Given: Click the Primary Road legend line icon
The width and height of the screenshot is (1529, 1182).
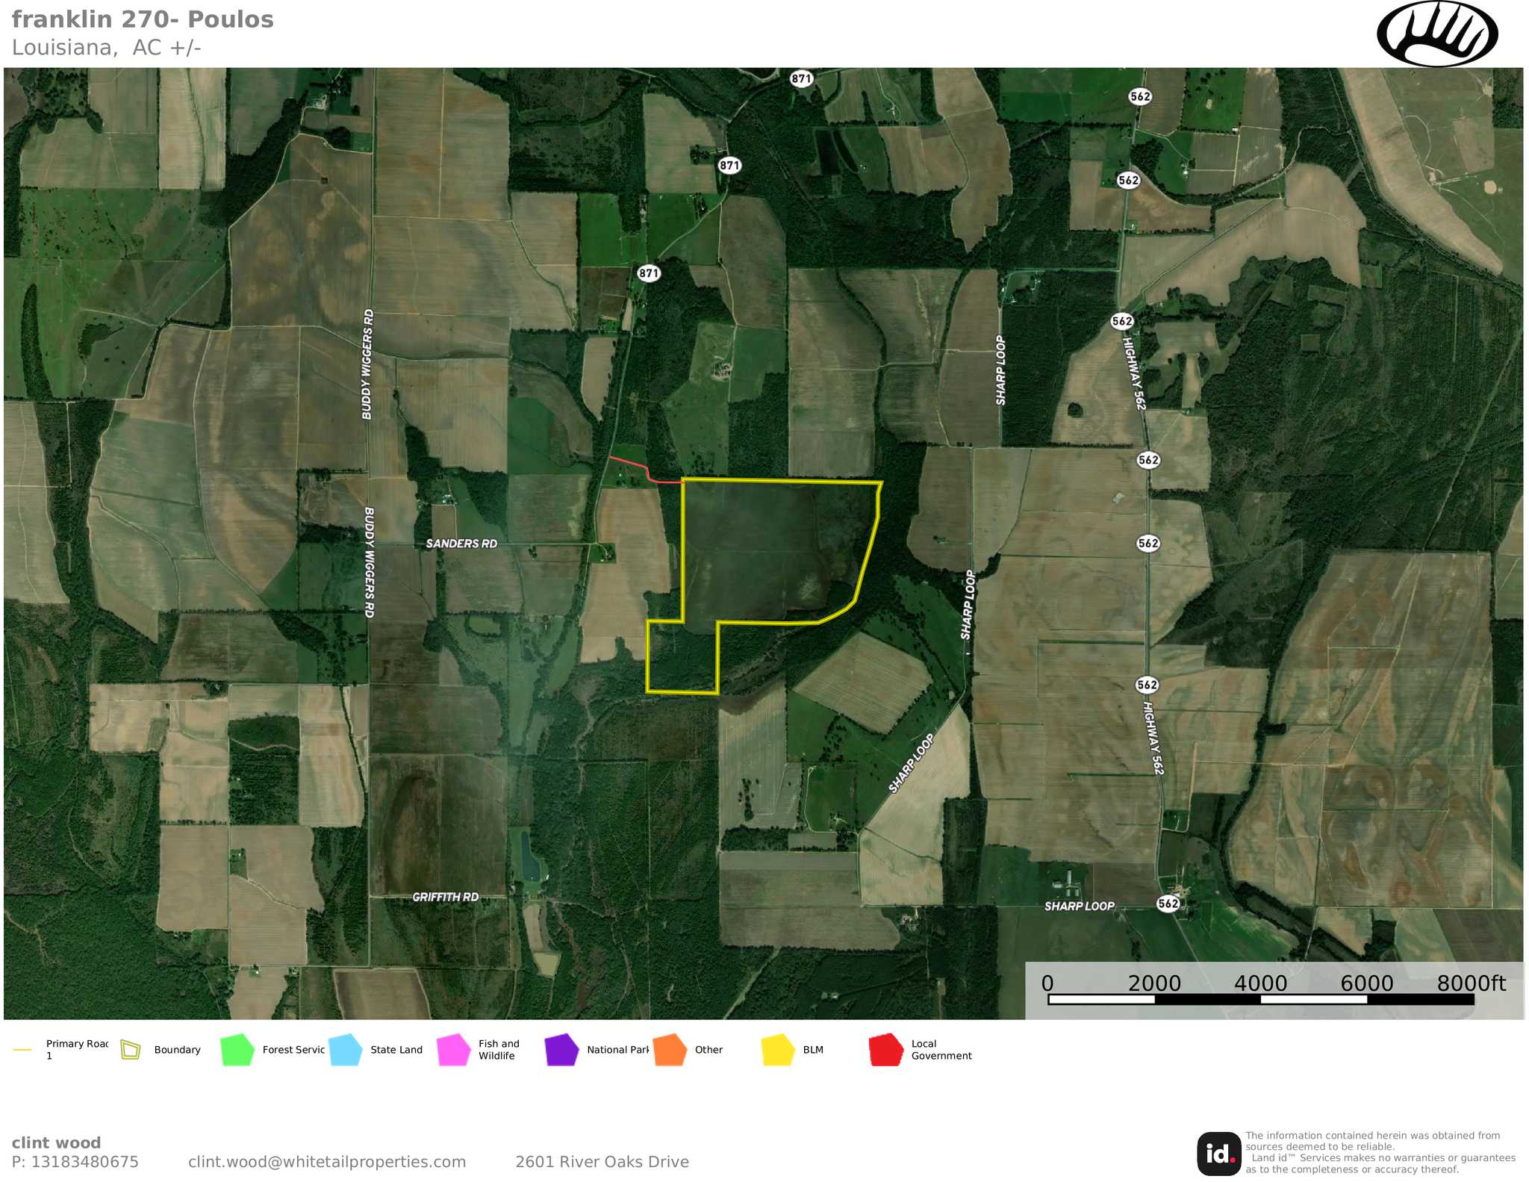Looking at the screenshot, I should tap(22, 1050).
